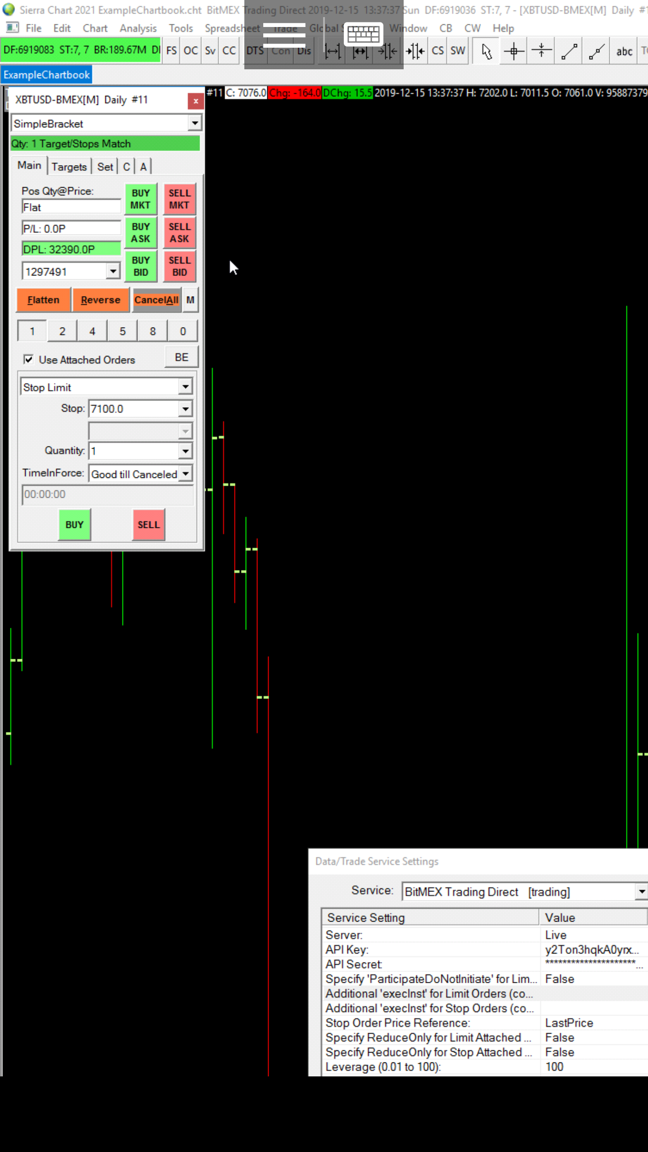
Task: Switch to the Targets tab
Action: pyautogui.click(x=69, y=167)
